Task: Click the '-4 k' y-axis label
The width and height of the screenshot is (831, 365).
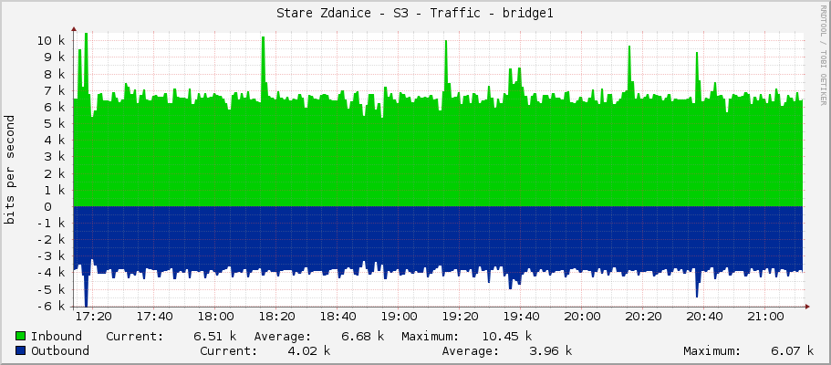Action: (x=52, y=273)
